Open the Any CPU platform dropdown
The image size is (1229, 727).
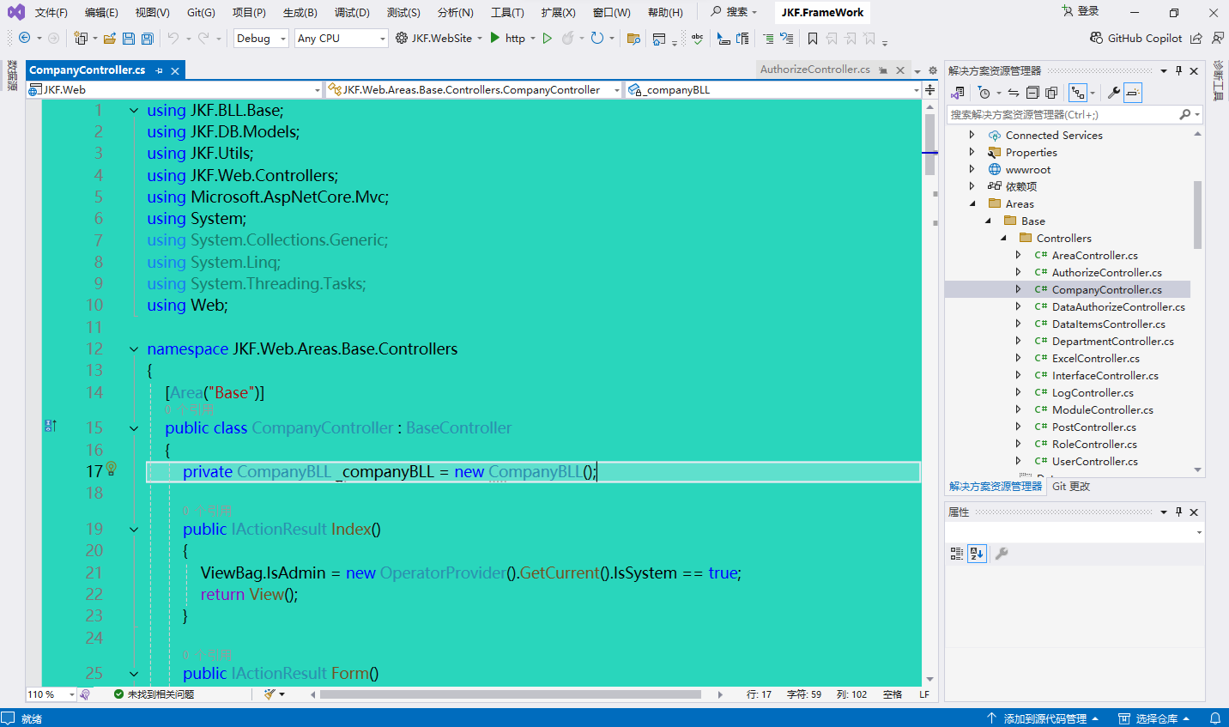pos(341,39)
